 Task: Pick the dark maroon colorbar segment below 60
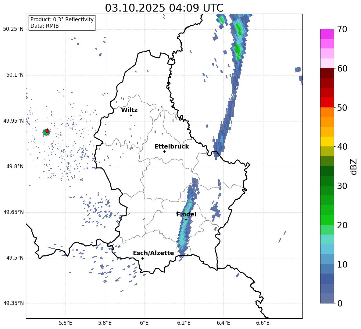(327, 73)
